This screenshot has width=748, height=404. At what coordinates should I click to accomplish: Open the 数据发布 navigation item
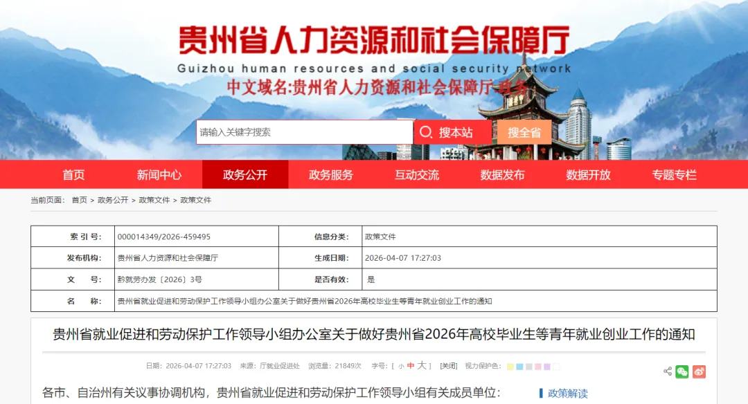503,175
